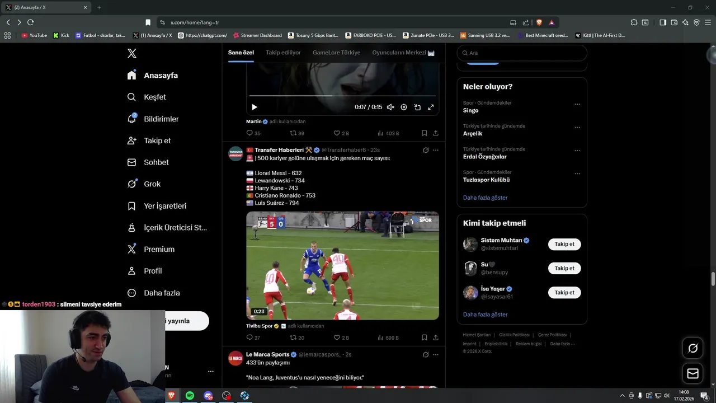Repost Transfer Haberleri post, 20 reposts
Screen dimensions: 716x403
click(297, 338)
